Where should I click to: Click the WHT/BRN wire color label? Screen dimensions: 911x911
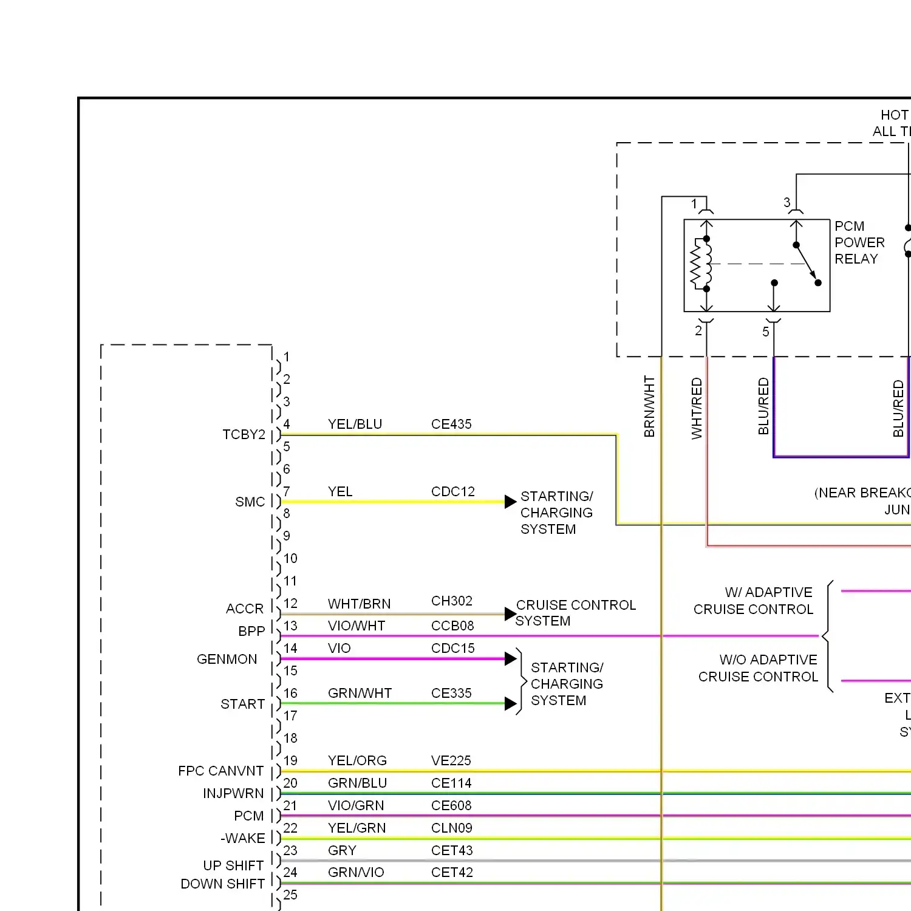[x=359, y=604]
